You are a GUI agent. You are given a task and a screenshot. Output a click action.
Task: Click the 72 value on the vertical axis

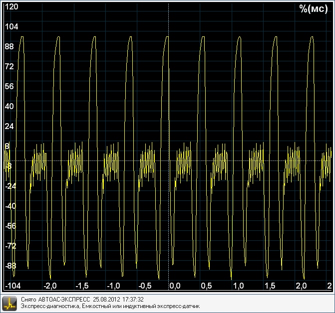tap(9, 66)
